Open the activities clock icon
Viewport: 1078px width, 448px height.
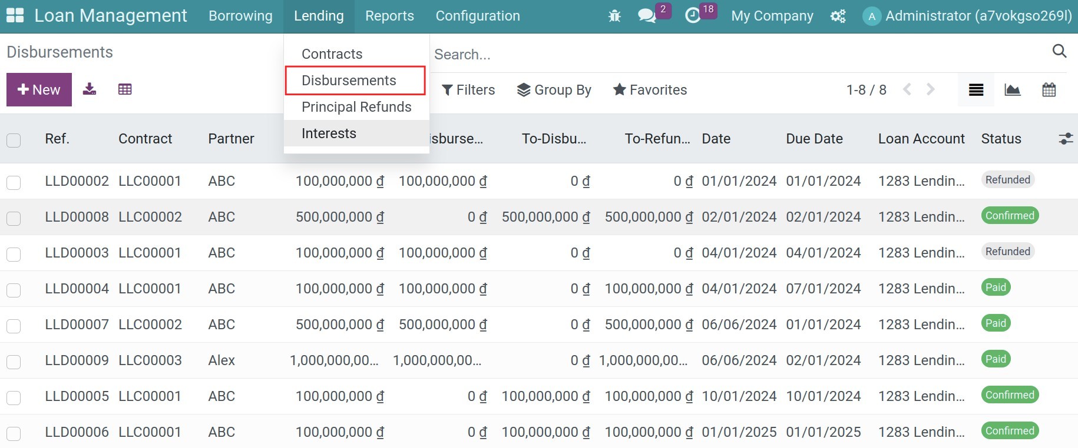(x=693, y=16)
